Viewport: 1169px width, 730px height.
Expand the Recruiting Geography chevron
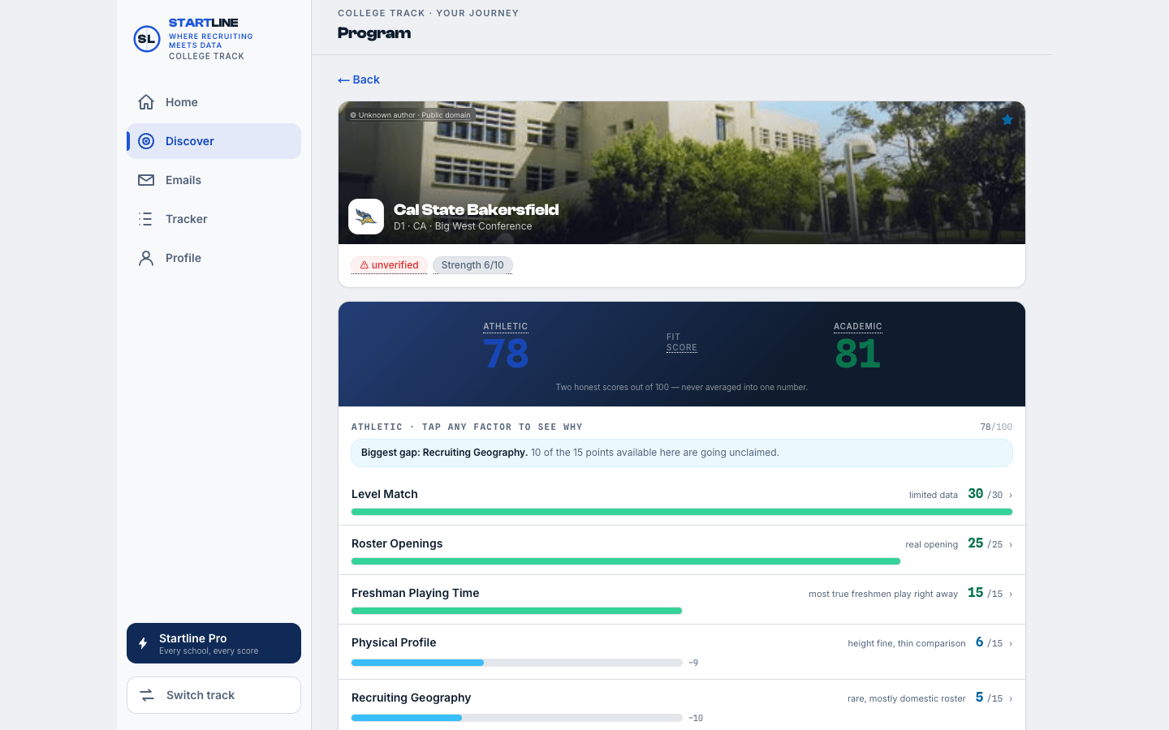pos(1011,698)
